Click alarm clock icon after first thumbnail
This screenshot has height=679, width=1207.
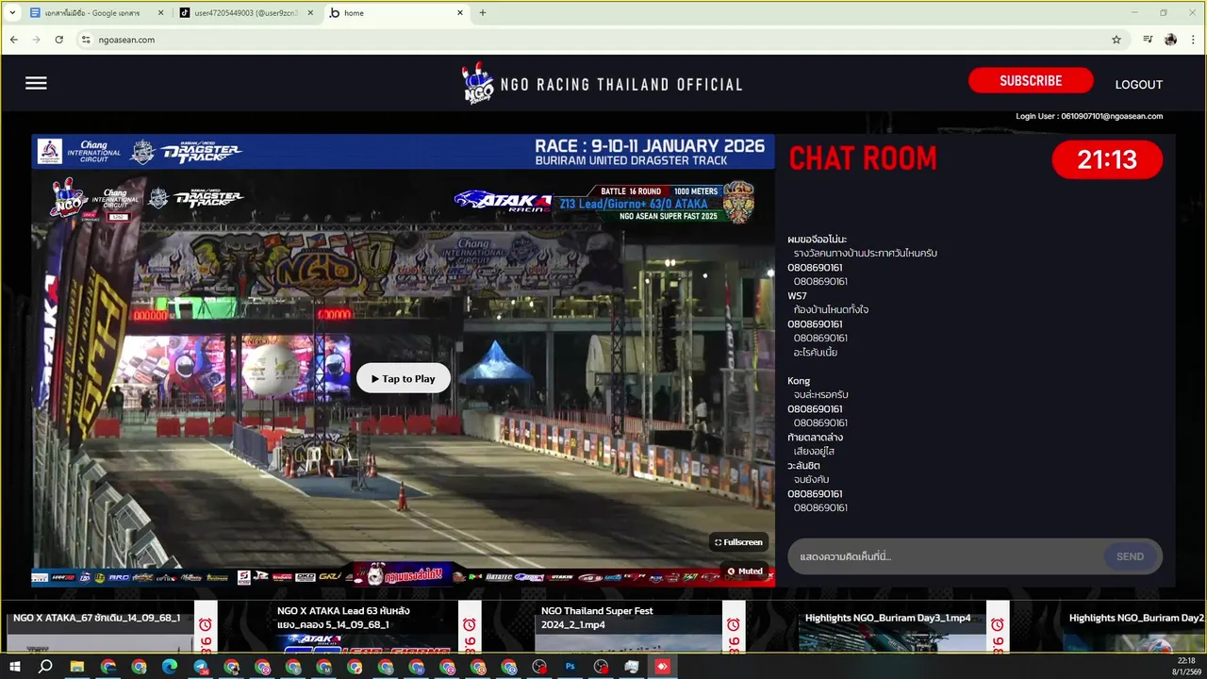[206, 625]
